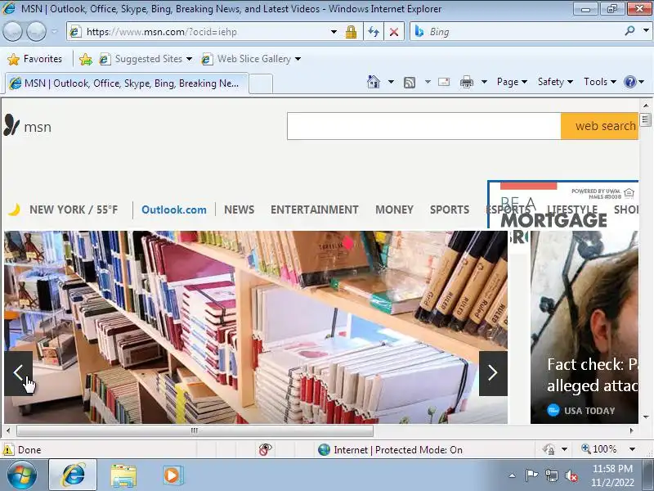Show previous slide in carousel
The height and width of the screenshot is (491, 654).
(18, 373)
